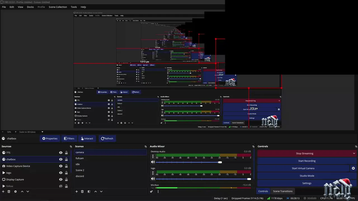The image size is (358, 201).
Task: Move selected source down
Action: (x=28, y=192)
